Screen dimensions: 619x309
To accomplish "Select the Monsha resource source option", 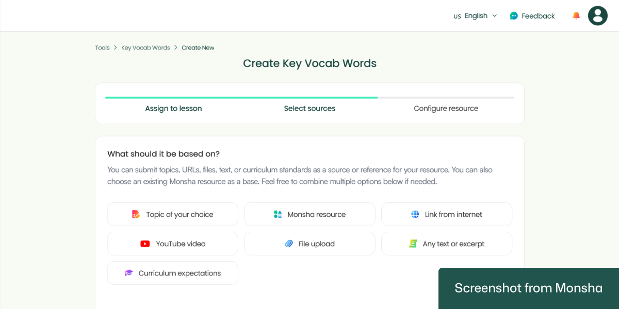I will tap(309, 214).
